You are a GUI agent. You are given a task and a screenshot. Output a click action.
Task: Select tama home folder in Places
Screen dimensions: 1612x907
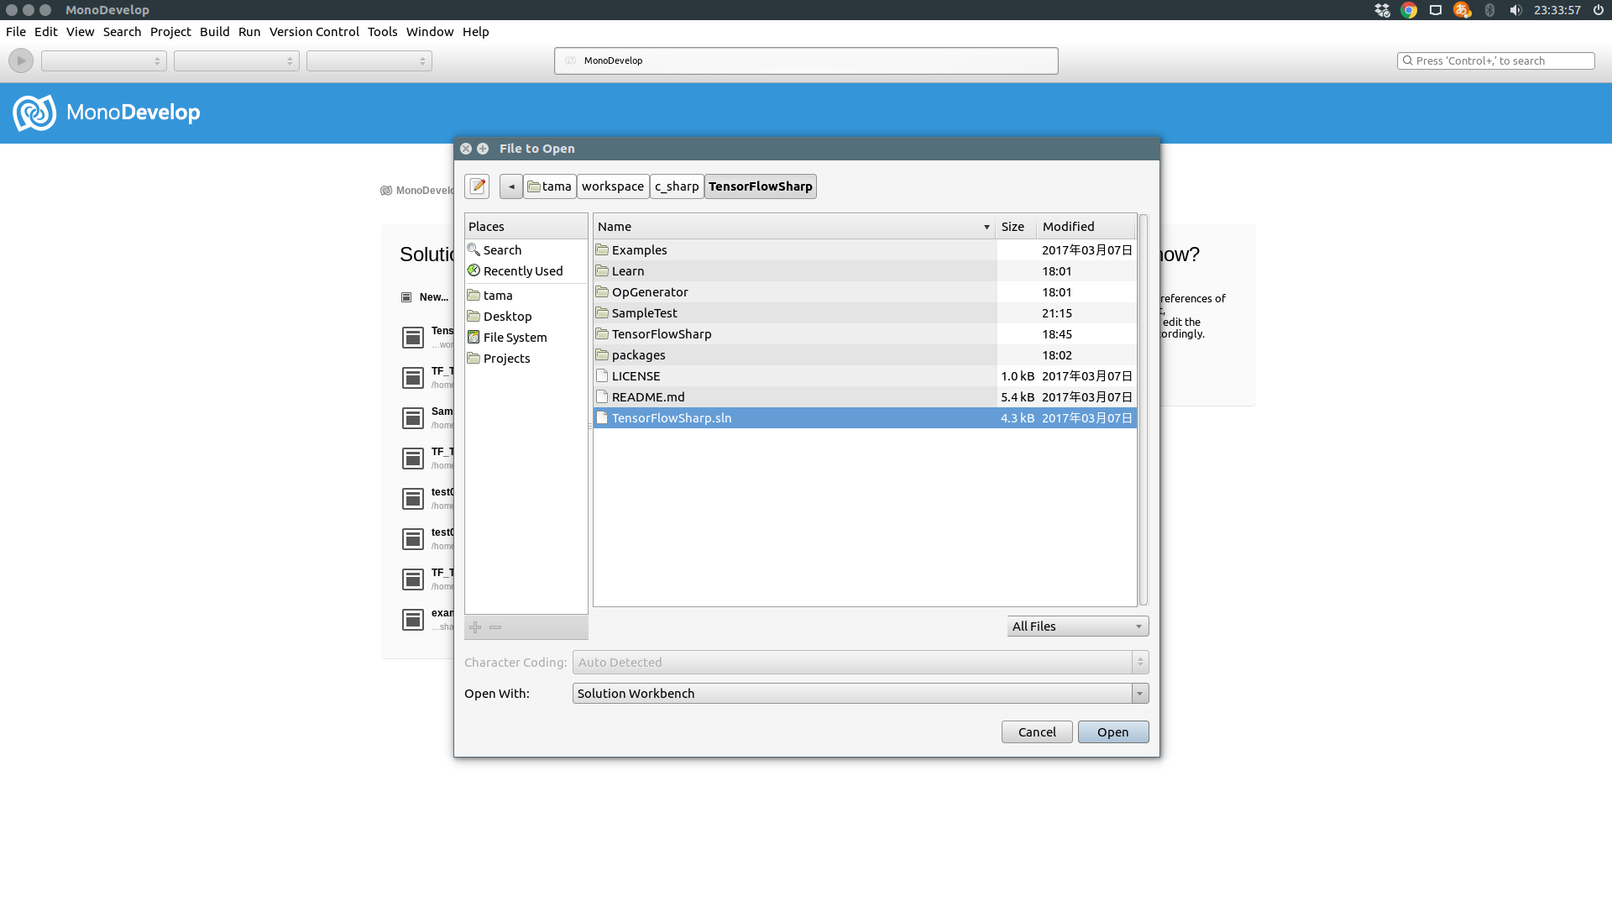[526, 296]
